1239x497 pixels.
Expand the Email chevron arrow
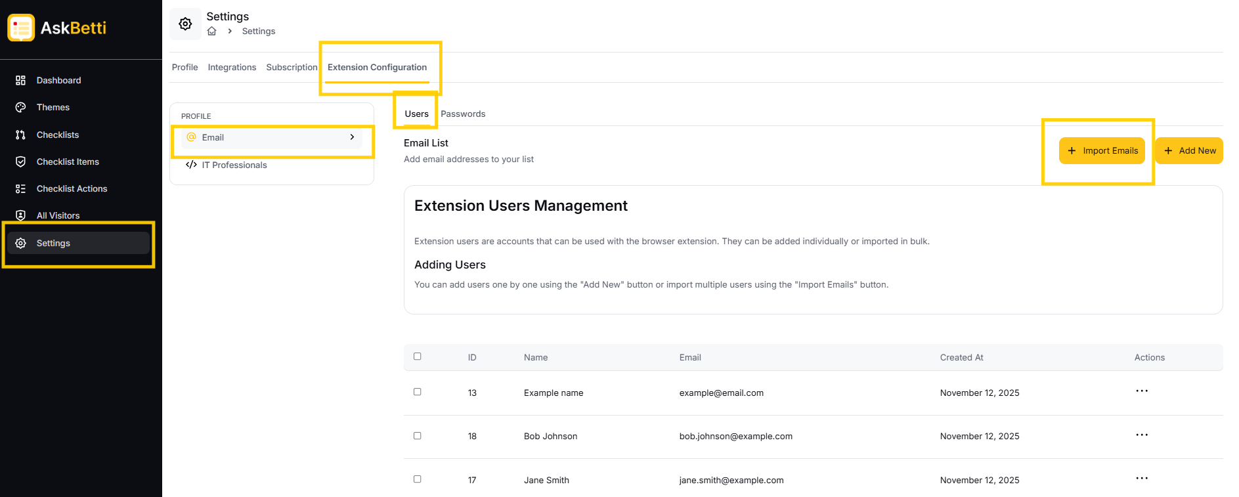coord(352,137)
